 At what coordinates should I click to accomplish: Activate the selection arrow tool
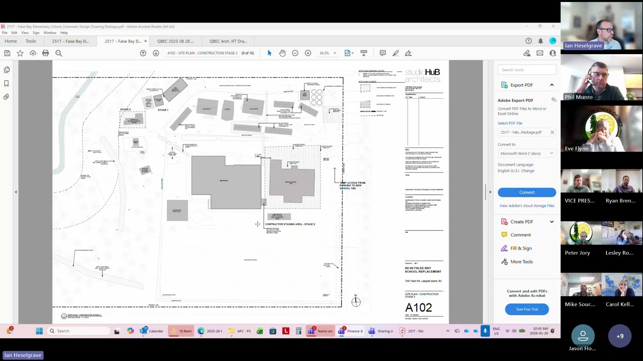269,53
